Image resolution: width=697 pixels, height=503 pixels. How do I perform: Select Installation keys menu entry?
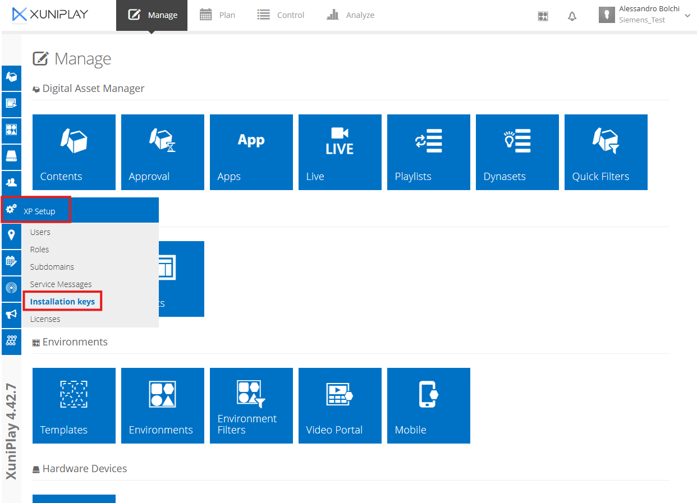click(x=62, y=302)
